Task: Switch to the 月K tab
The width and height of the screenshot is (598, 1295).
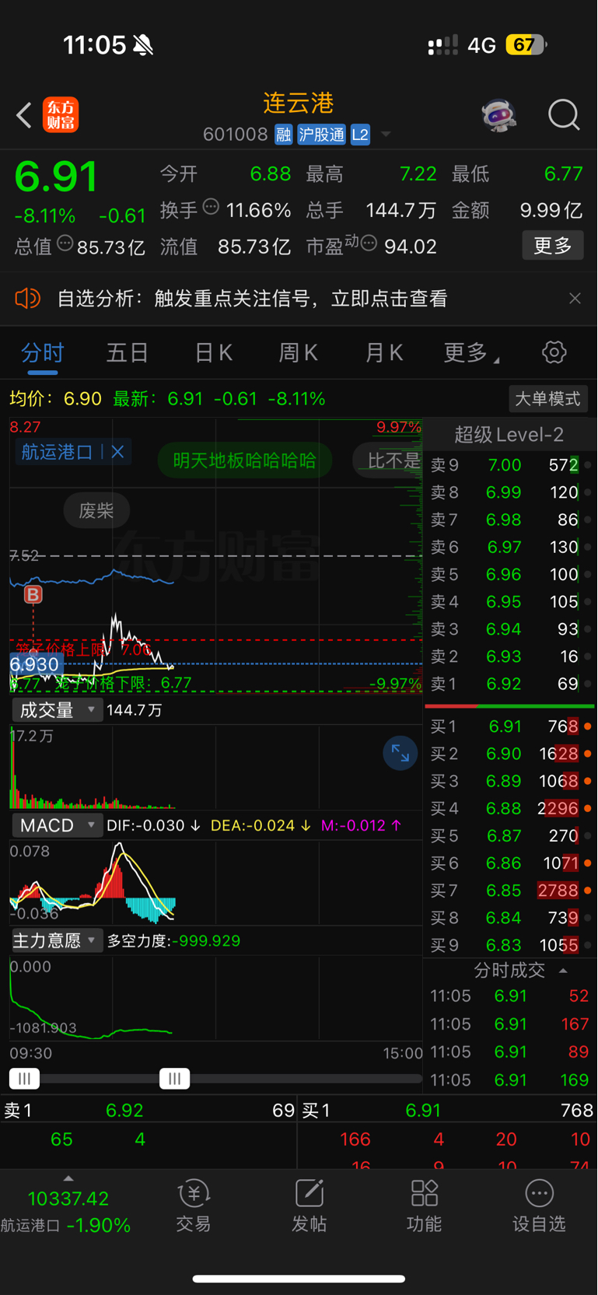Action: pos(384,353)
